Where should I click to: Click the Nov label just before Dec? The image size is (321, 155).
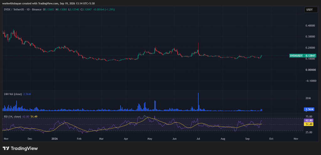coord(6,139)
